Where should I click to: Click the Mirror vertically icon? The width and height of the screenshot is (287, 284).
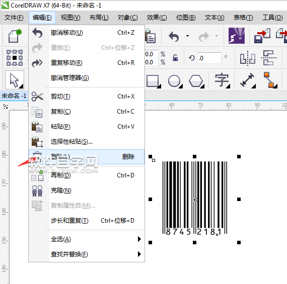269,58
